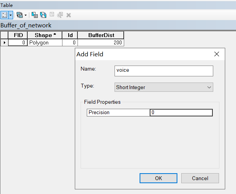Click the Buffer_of_network table title

point(26,25)
